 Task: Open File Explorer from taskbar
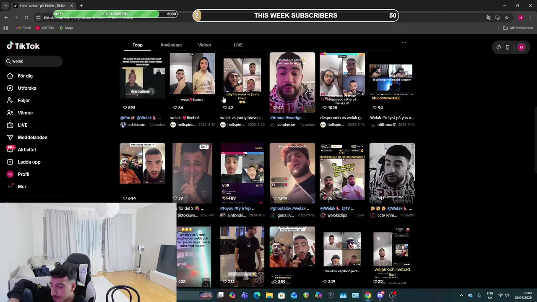(x=269, y=295)
